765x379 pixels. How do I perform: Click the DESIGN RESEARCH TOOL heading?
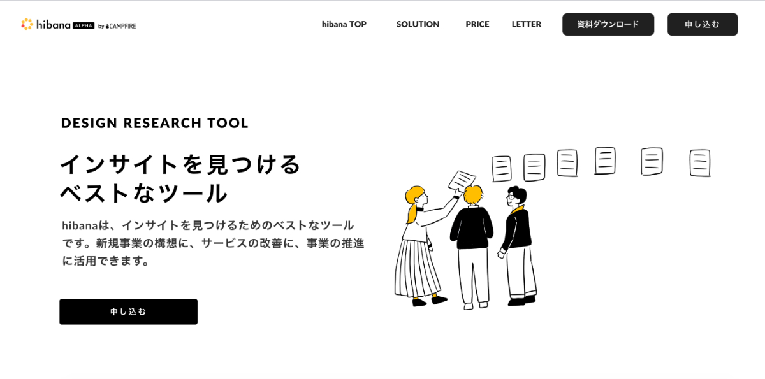[155, 123]
